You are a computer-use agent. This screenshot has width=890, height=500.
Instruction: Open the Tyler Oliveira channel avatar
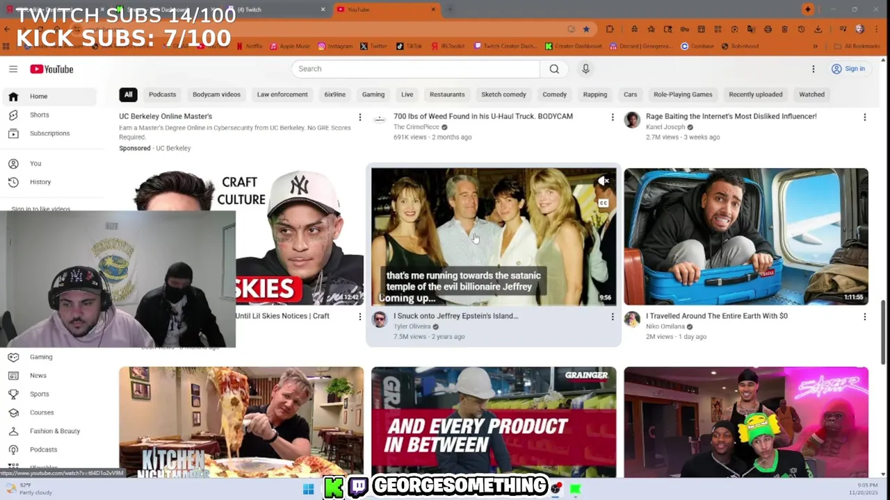coord(379,319)
